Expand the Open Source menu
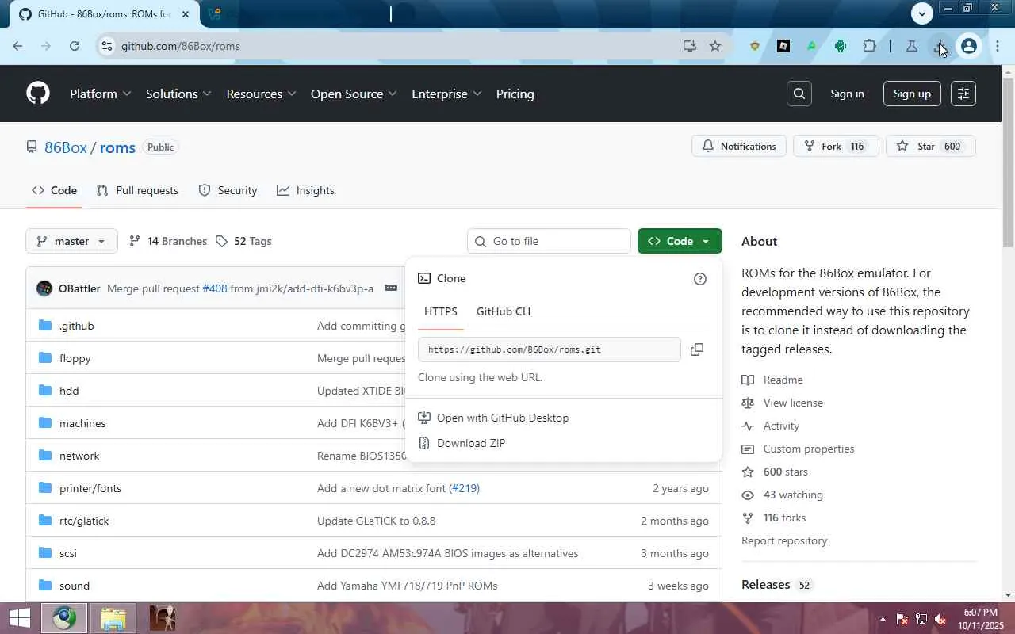The width and height of the screenshot is (1015, 634). 354,94
